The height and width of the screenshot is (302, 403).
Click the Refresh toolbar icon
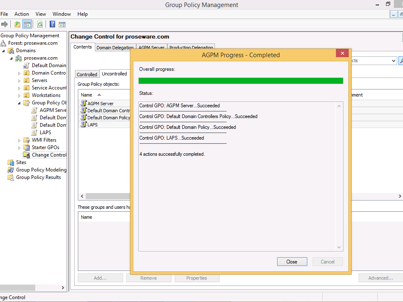tap(40, 24)
